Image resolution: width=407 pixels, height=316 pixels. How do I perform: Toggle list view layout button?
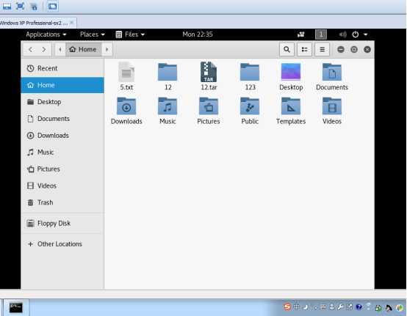click(x=304, y=49)
